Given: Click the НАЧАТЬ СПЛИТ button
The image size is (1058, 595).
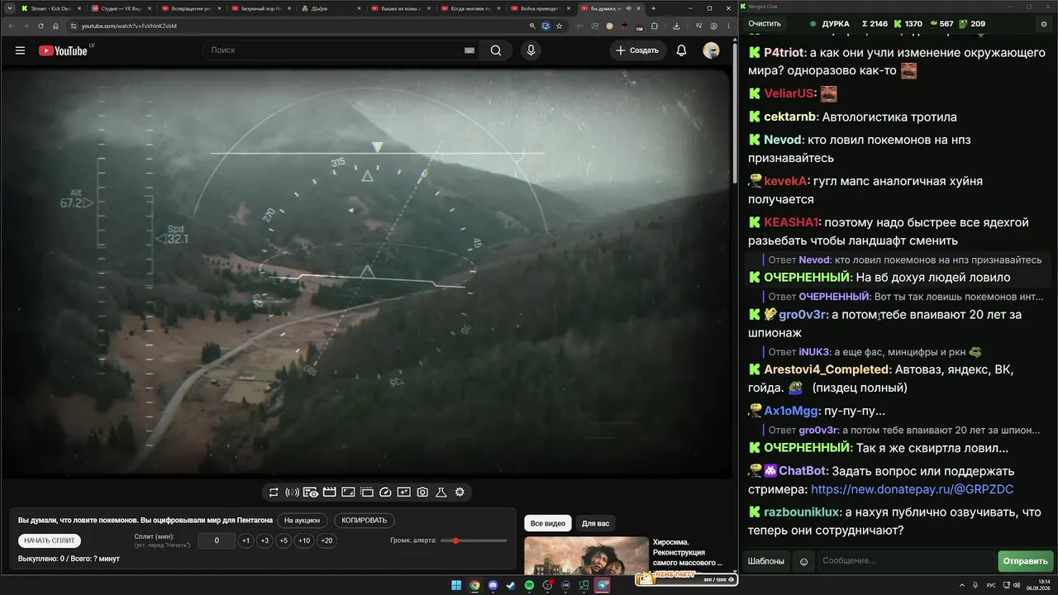Looking at the screenshot, I should 50,540.
